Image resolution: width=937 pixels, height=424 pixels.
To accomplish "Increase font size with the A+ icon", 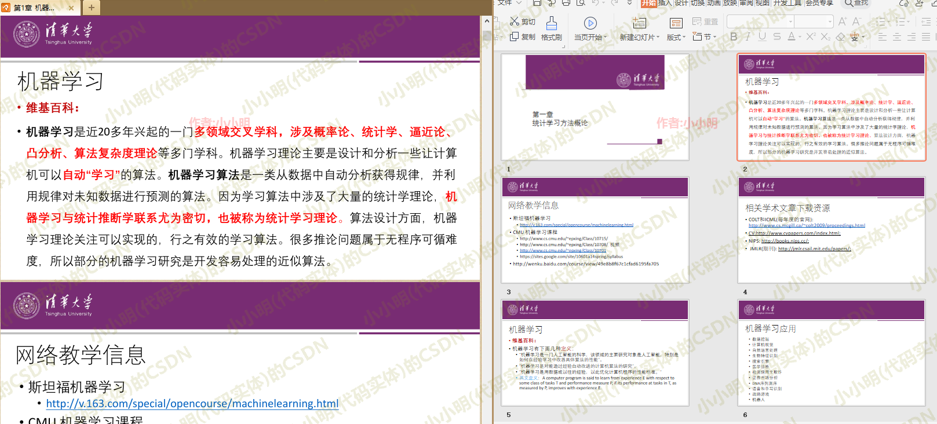I will [x=843, y=21].
